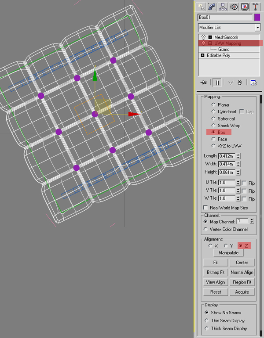Click the Pin Stack icon
Image resolution: width=264 pixels, height=338 pixels.
pos(204,83)
